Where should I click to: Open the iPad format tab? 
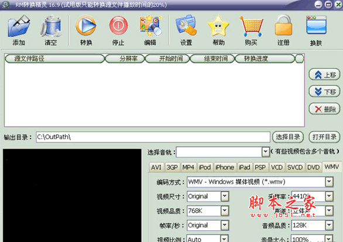click(x=245, y=167)
